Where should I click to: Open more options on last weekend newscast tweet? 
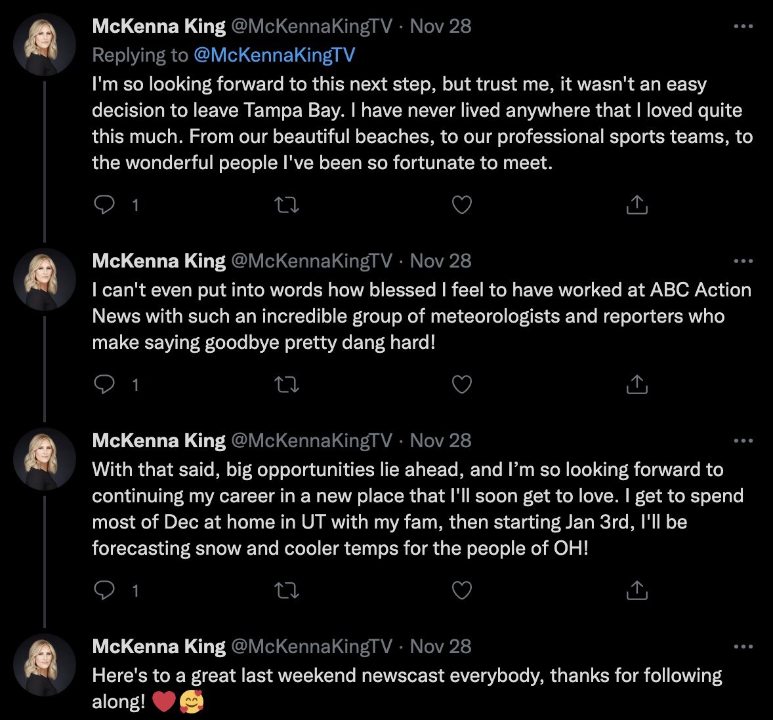(x=743, y=647)
